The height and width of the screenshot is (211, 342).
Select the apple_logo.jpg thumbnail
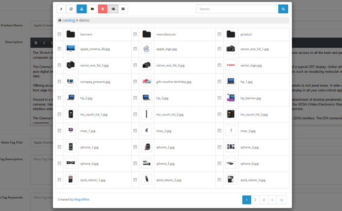click(147, 49)
